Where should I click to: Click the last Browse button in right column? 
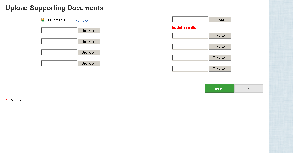coord(220,69)
